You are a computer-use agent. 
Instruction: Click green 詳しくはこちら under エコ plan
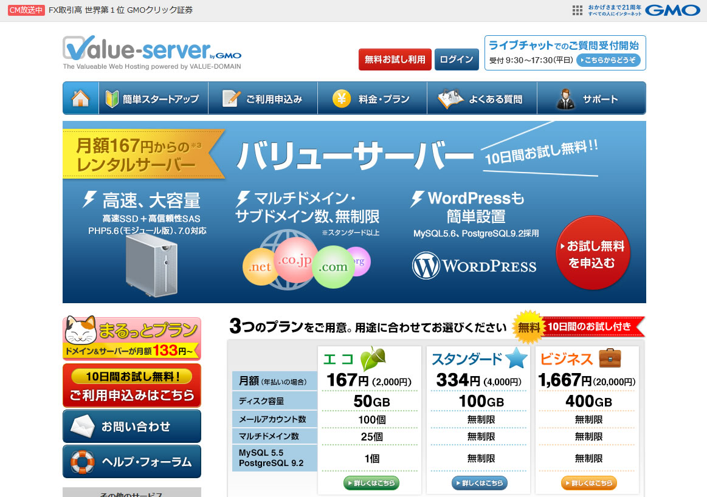[x=371, y=483]
